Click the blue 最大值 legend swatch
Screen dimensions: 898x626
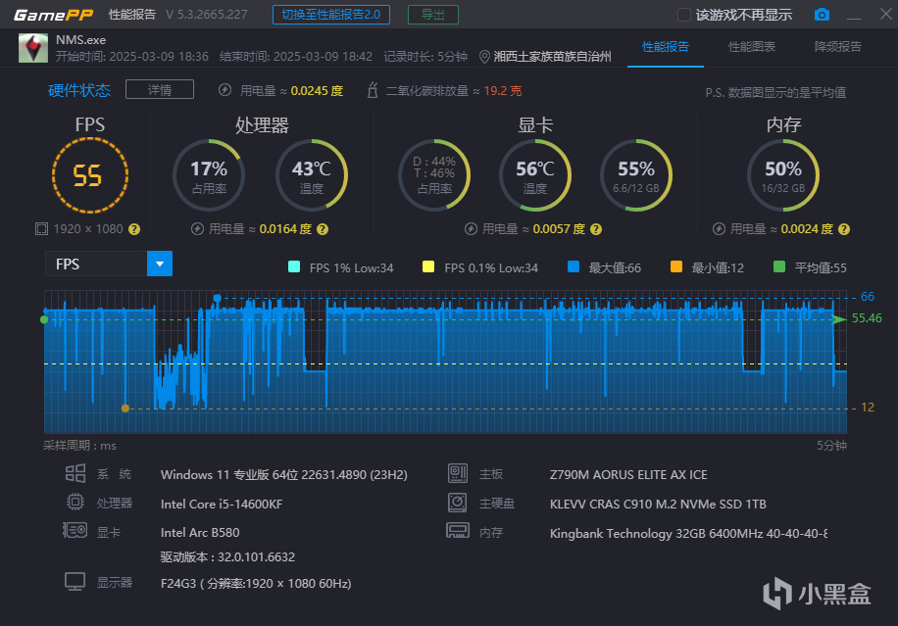574,266
